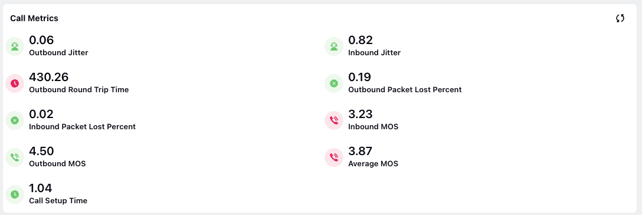This screenshot has height=215, width=642.
Task: Click the red phone icon for Average MOS
Action: click(334, 157)
